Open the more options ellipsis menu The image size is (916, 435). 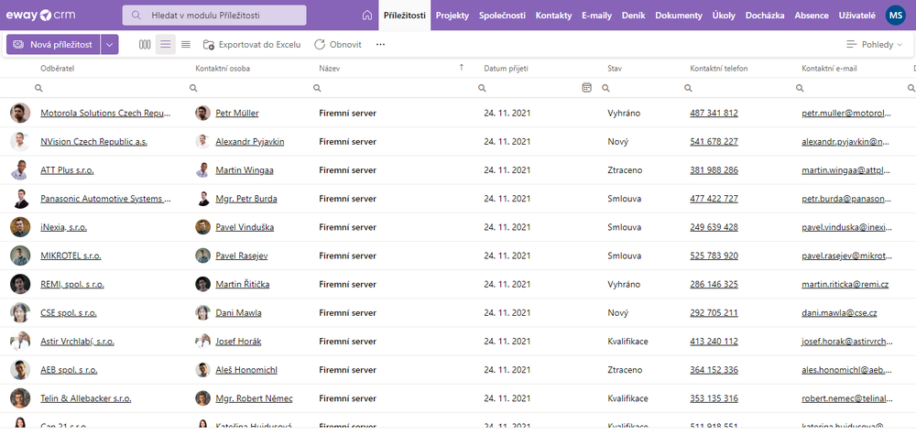click(380, 44)
